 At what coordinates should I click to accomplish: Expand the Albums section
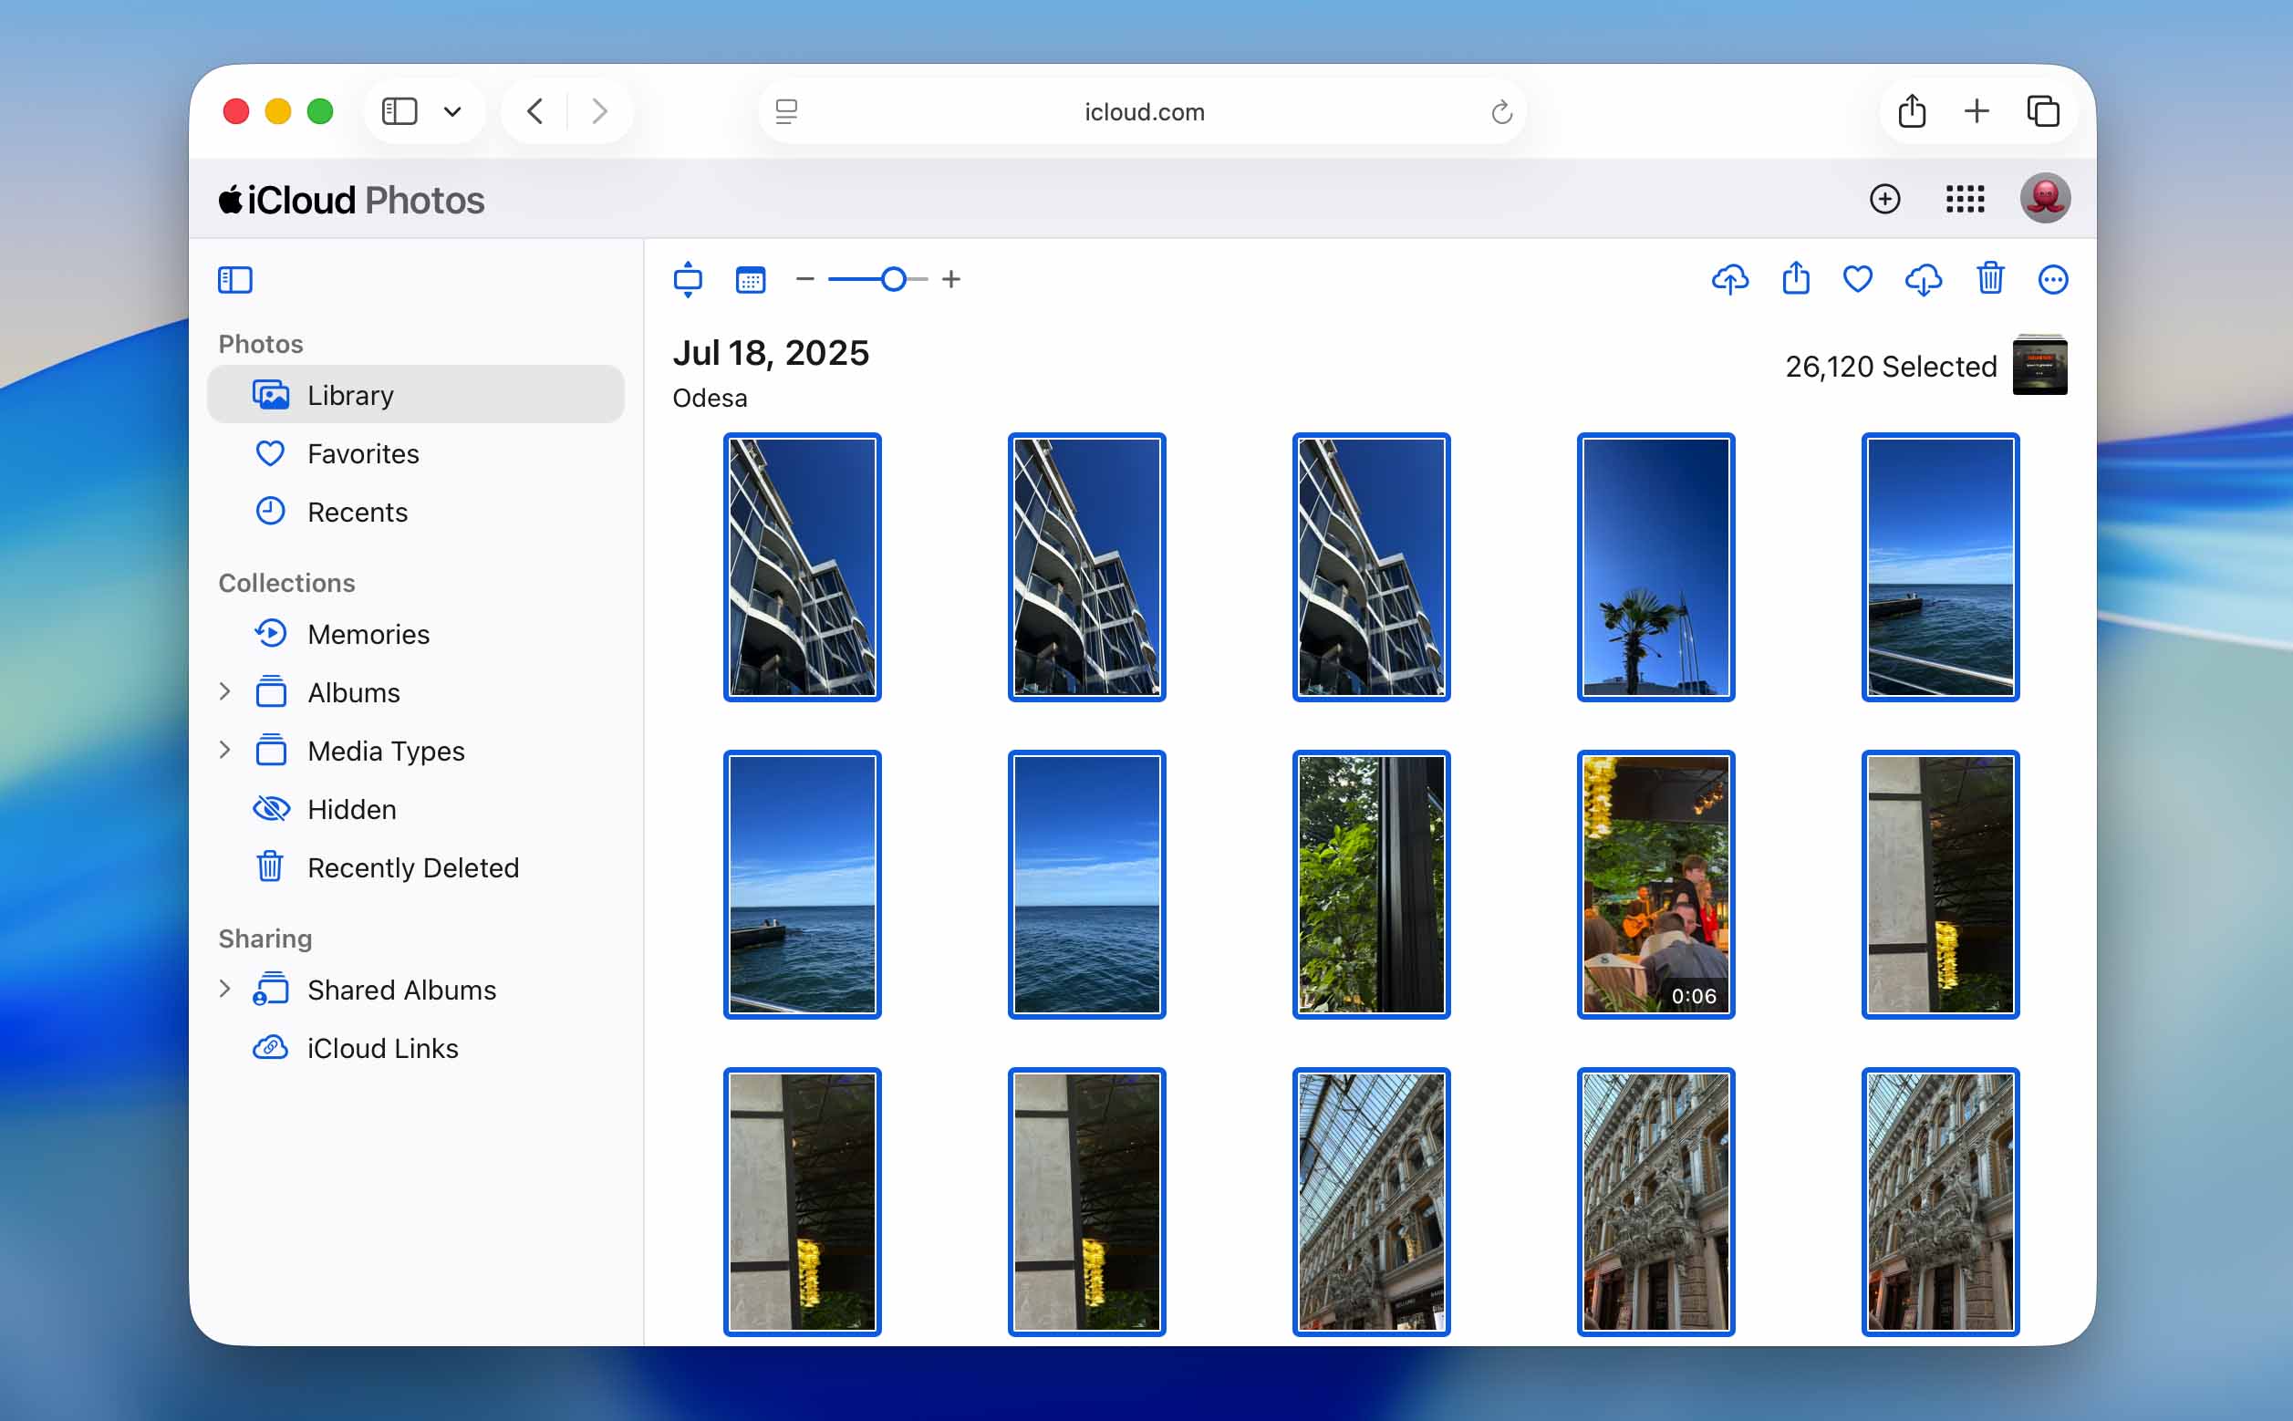[224, 691]
